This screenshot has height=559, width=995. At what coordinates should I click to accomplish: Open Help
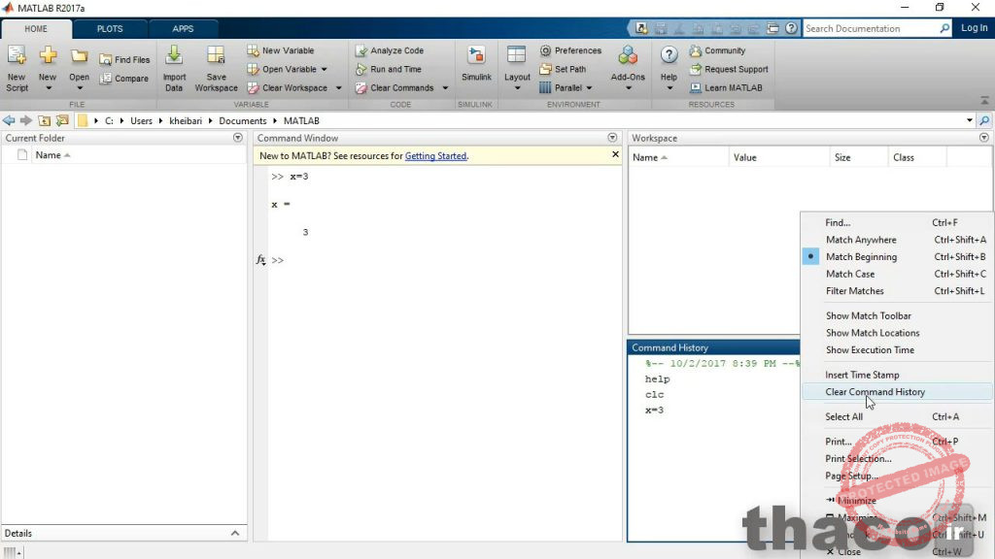pyautogui.click(x=669, y=69)
